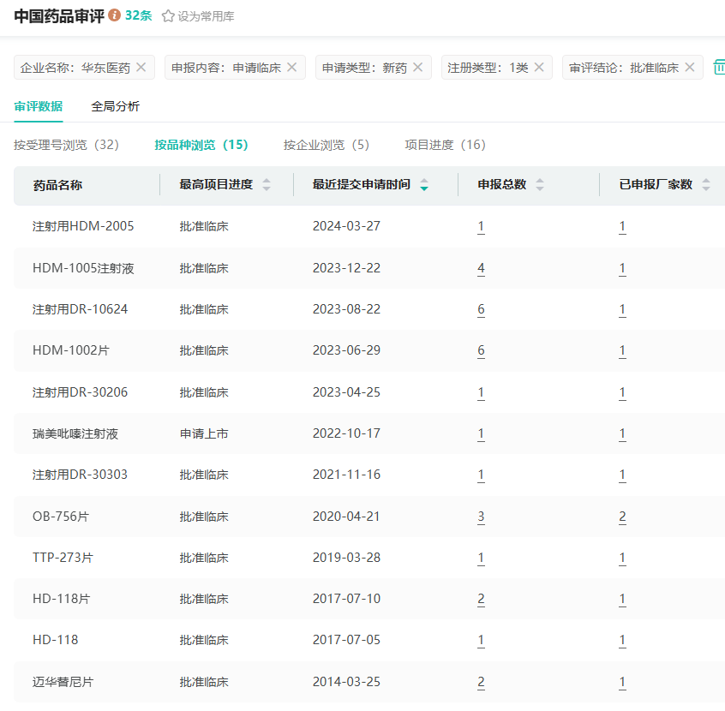The height and width of the screenshot is (711, 725).
Task: Open the 项目进度 (16) tab
Action: 445,145
